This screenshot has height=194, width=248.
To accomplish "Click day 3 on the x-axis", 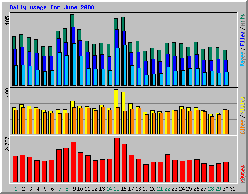I will (31, 189).
